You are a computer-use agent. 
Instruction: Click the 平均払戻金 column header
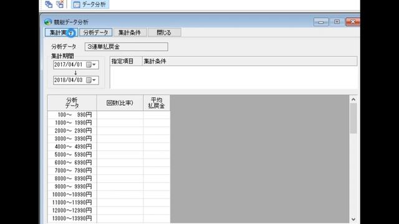(156, 103)
